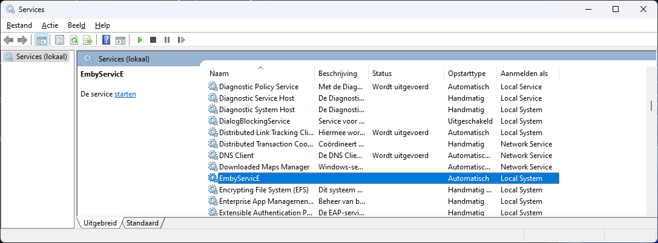Select Services (lokaal) in the tree
The width and height of the screenshot is (658, 243).
coord(41,57)
